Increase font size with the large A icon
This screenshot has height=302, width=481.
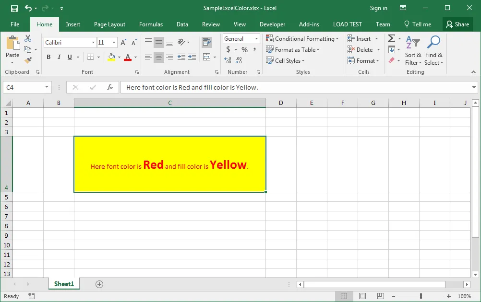point(123,43)
